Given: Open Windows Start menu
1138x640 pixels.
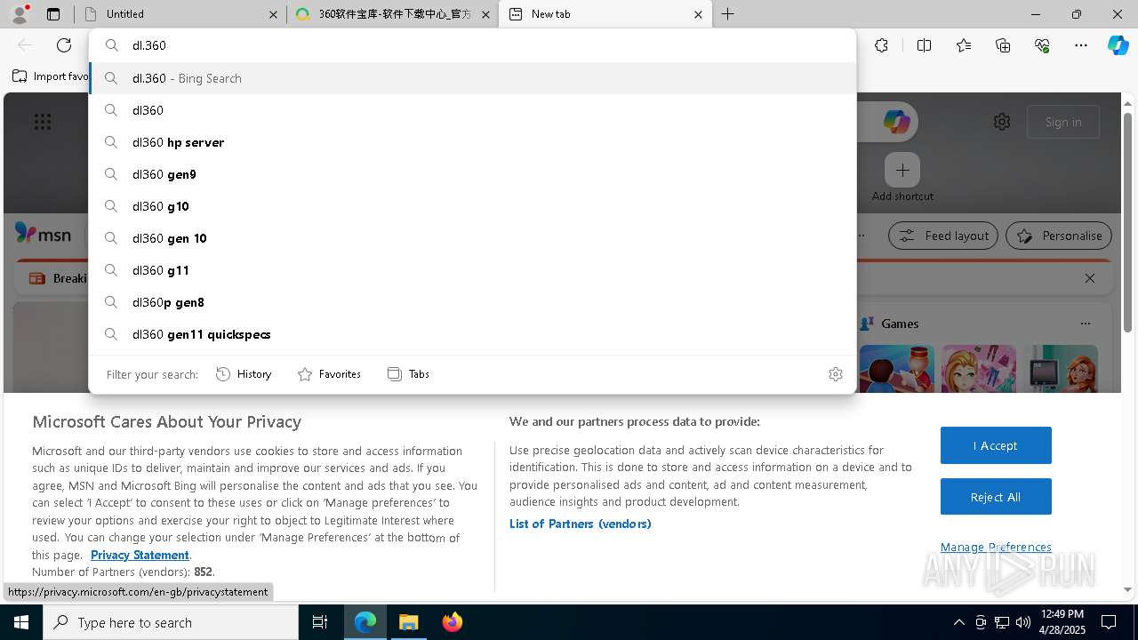Looking at the screenshot, I should click(21, 622).
